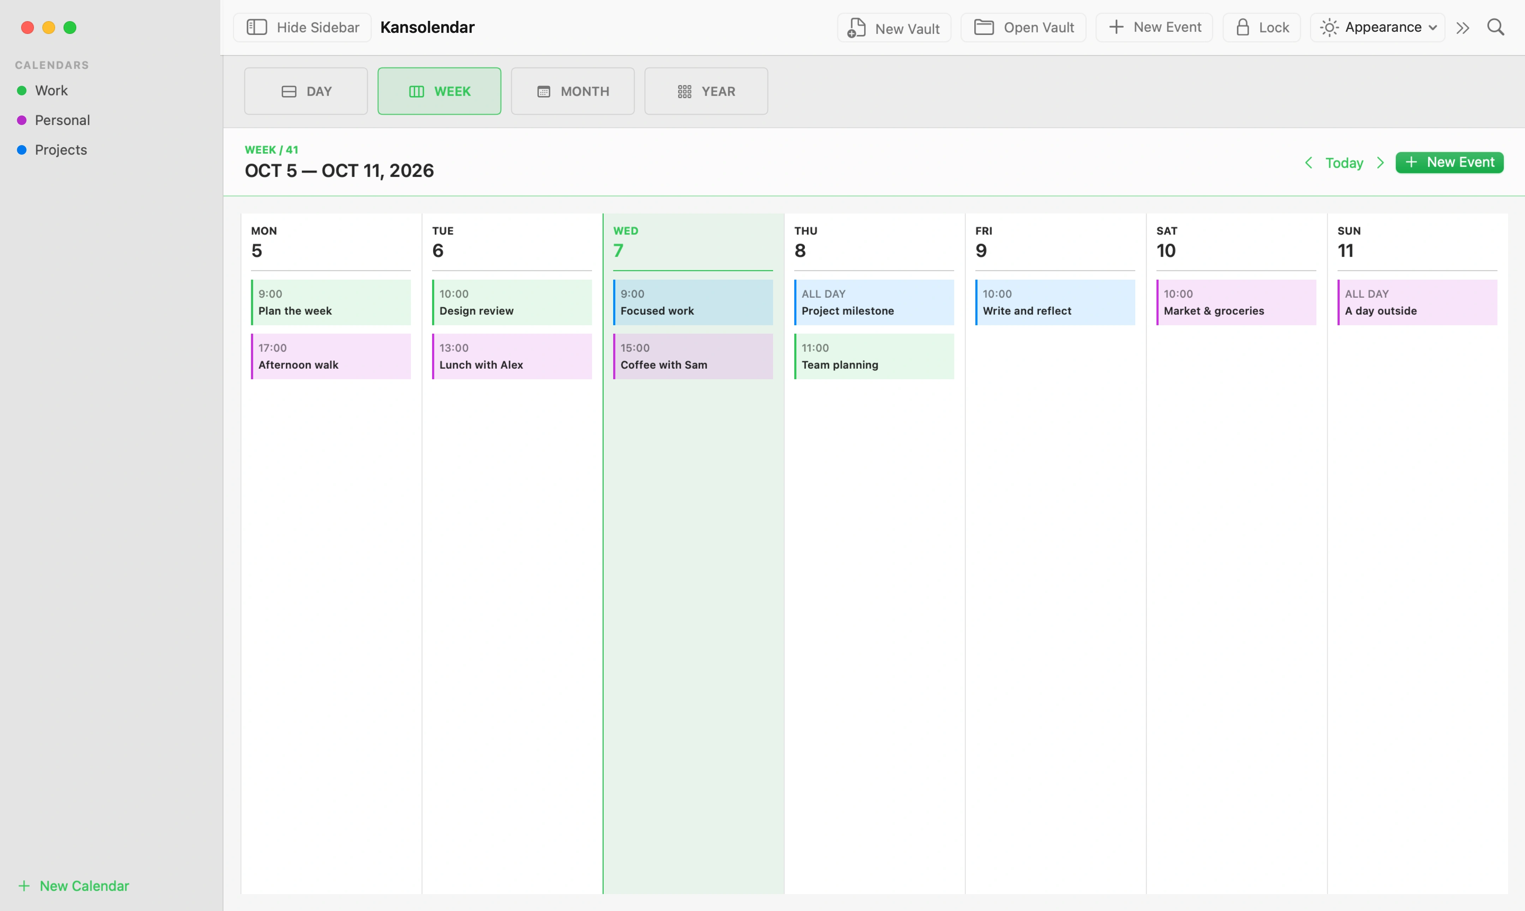This screenshot has height=911, width=1525.
Task: Click the New Vault document icon
Action: tap(856, 28)
